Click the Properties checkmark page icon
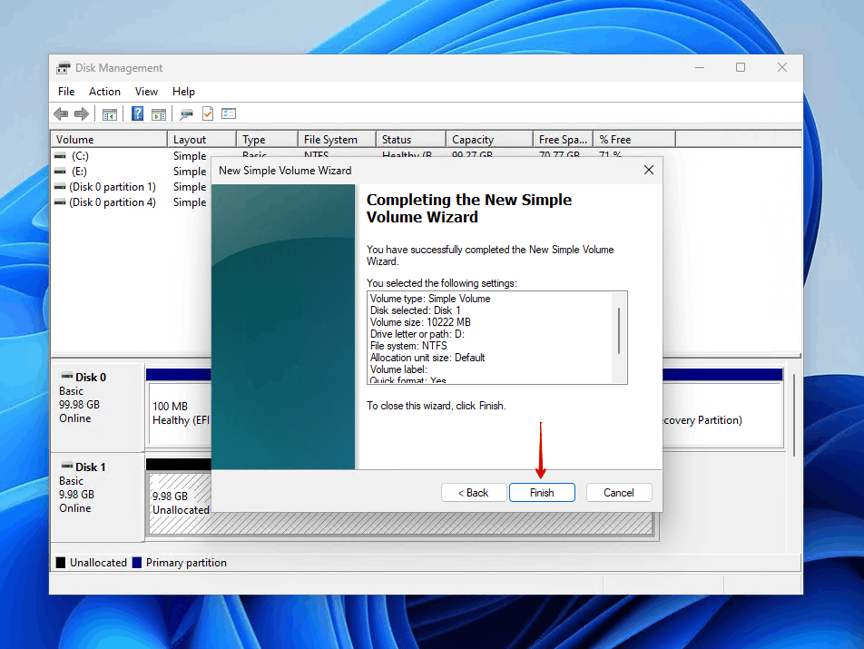The height and width of the screenshot is (649, 864). (208, 113)
